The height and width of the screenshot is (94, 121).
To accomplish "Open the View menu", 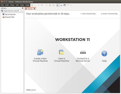I will [12, 5].
